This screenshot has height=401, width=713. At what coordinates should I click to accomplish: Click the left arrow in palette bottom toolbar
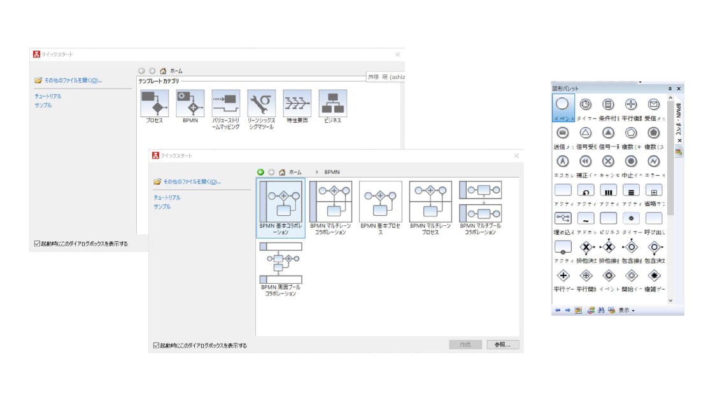point(558,311)
